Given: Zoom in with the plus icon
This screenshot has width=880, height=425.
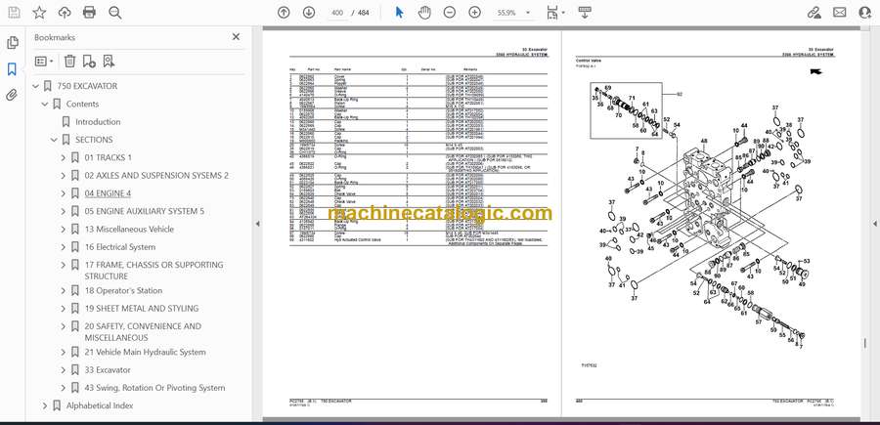Looking at the screenshot, I should pos(475,13).
